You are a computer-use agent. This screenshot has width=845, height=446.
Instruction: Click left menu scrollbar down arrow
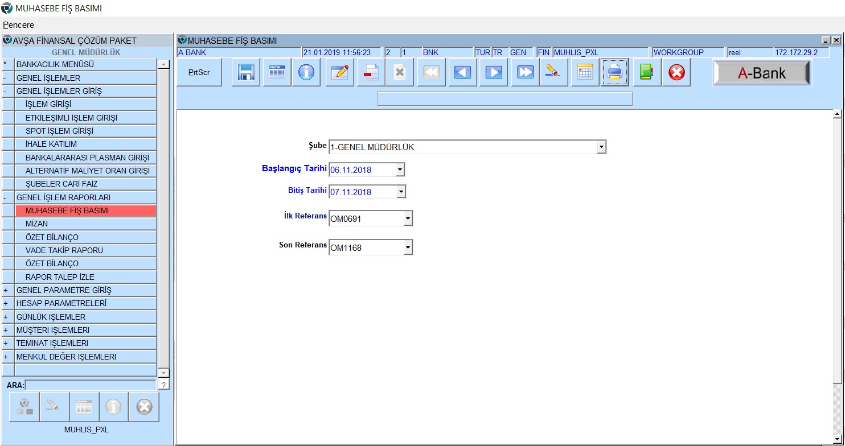click(164, 373)
